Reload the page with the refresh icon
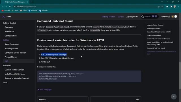Screen dimensions: 181x102 click(10, 7)
